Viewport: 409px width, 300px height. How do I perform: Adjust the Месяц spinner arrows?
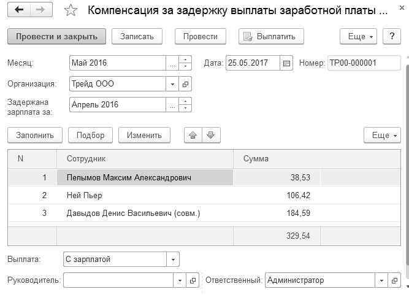[x=186, y=63]
